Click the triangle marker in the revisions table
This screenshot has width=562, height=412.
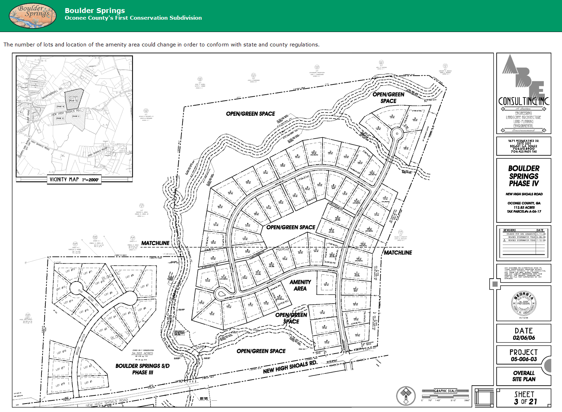click(x=504, y=240)
